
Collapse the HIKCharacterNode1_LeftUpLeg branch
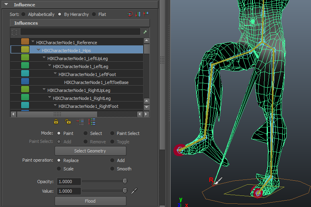tap(44, 58)
